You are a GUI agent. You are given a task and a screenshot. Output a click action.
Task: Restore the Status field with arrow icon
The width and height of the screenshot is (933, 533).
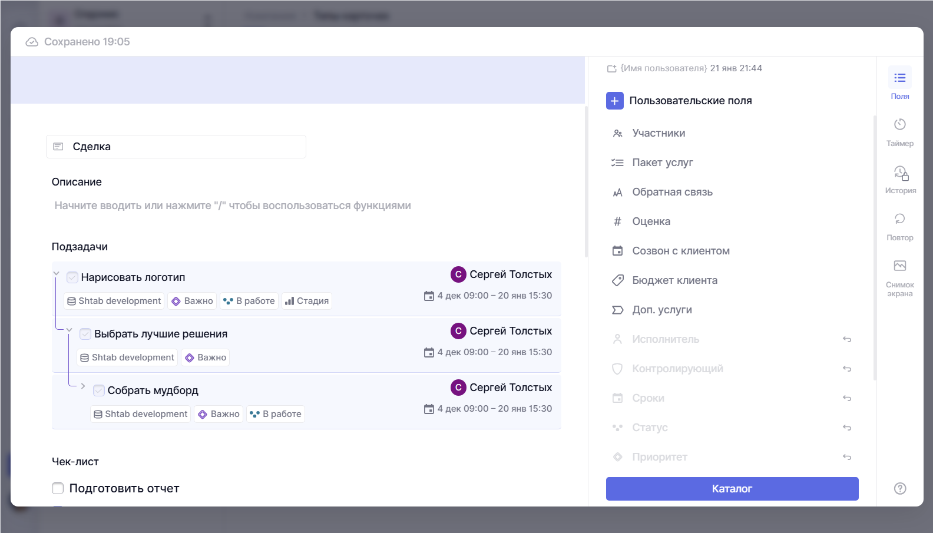click(x=846, y=428)
